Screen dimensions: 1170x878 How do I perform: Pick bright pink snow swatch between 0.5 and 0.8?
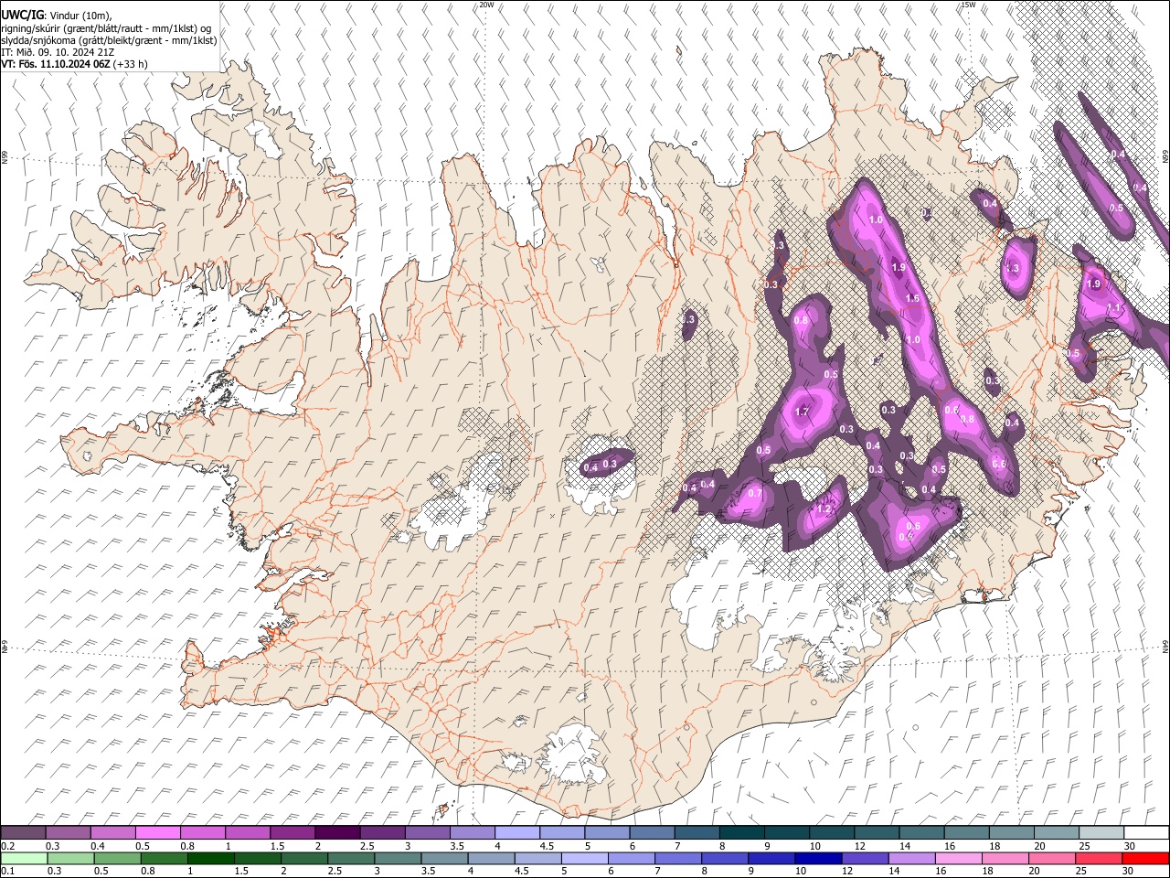click(x=157, y=833)
